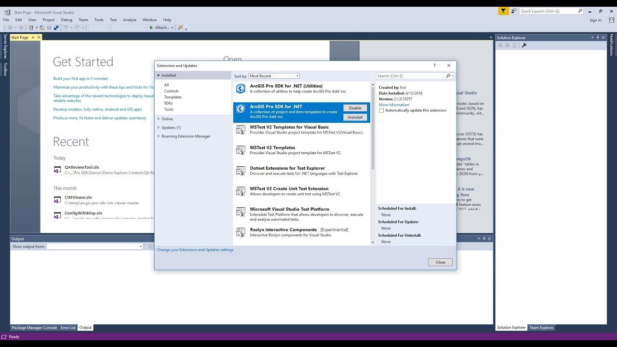Click the Sign in link
The image size is (617, 347).
tap(595, 20)
